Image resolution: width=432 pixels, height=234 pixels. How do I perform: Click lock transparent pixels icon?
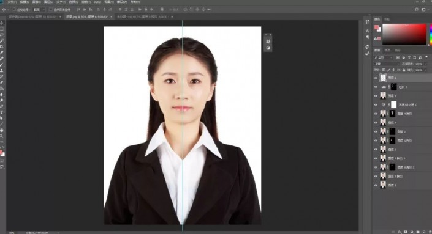point(383,70)
